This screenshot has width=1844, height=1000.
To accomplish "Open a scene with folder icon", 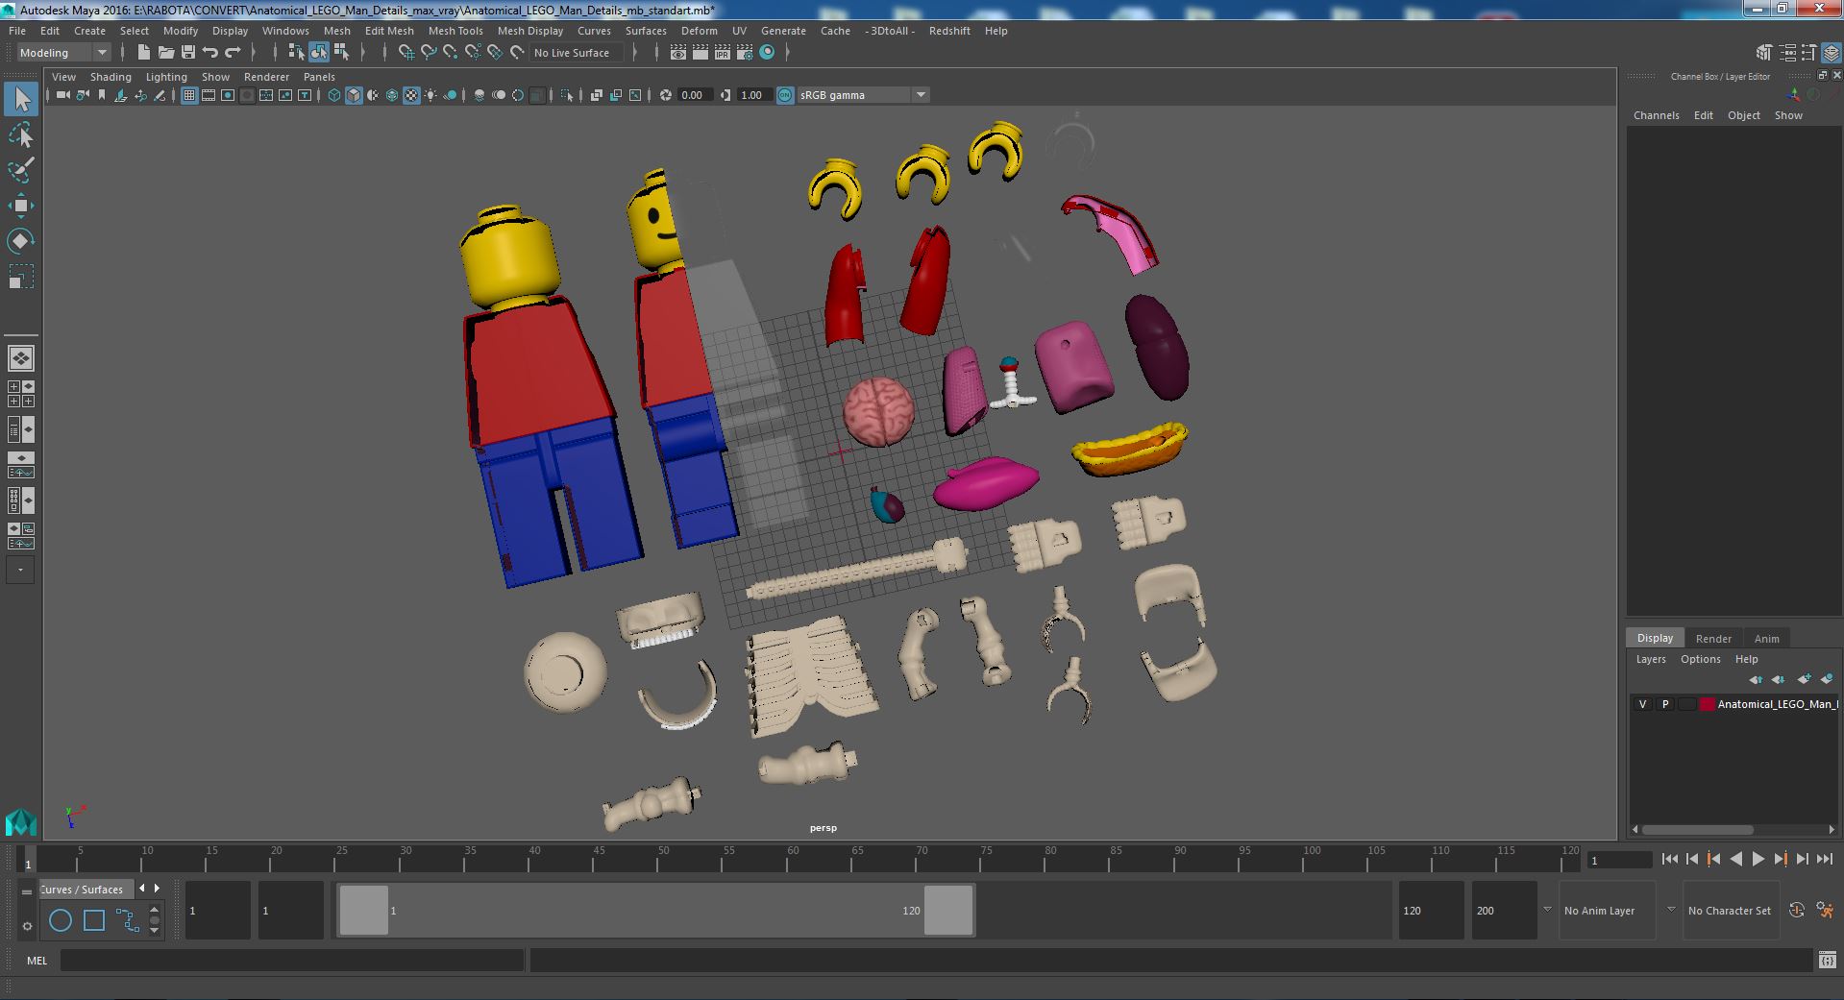I will pyautogui.click(x=166, y=53).
